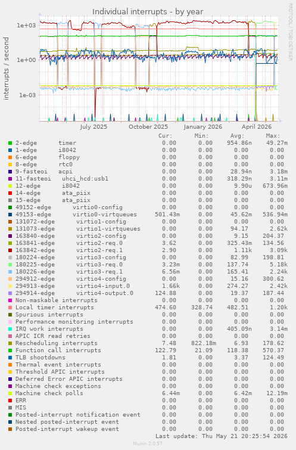Click the April 2026 axis label
296x450 pixels.
257,127
